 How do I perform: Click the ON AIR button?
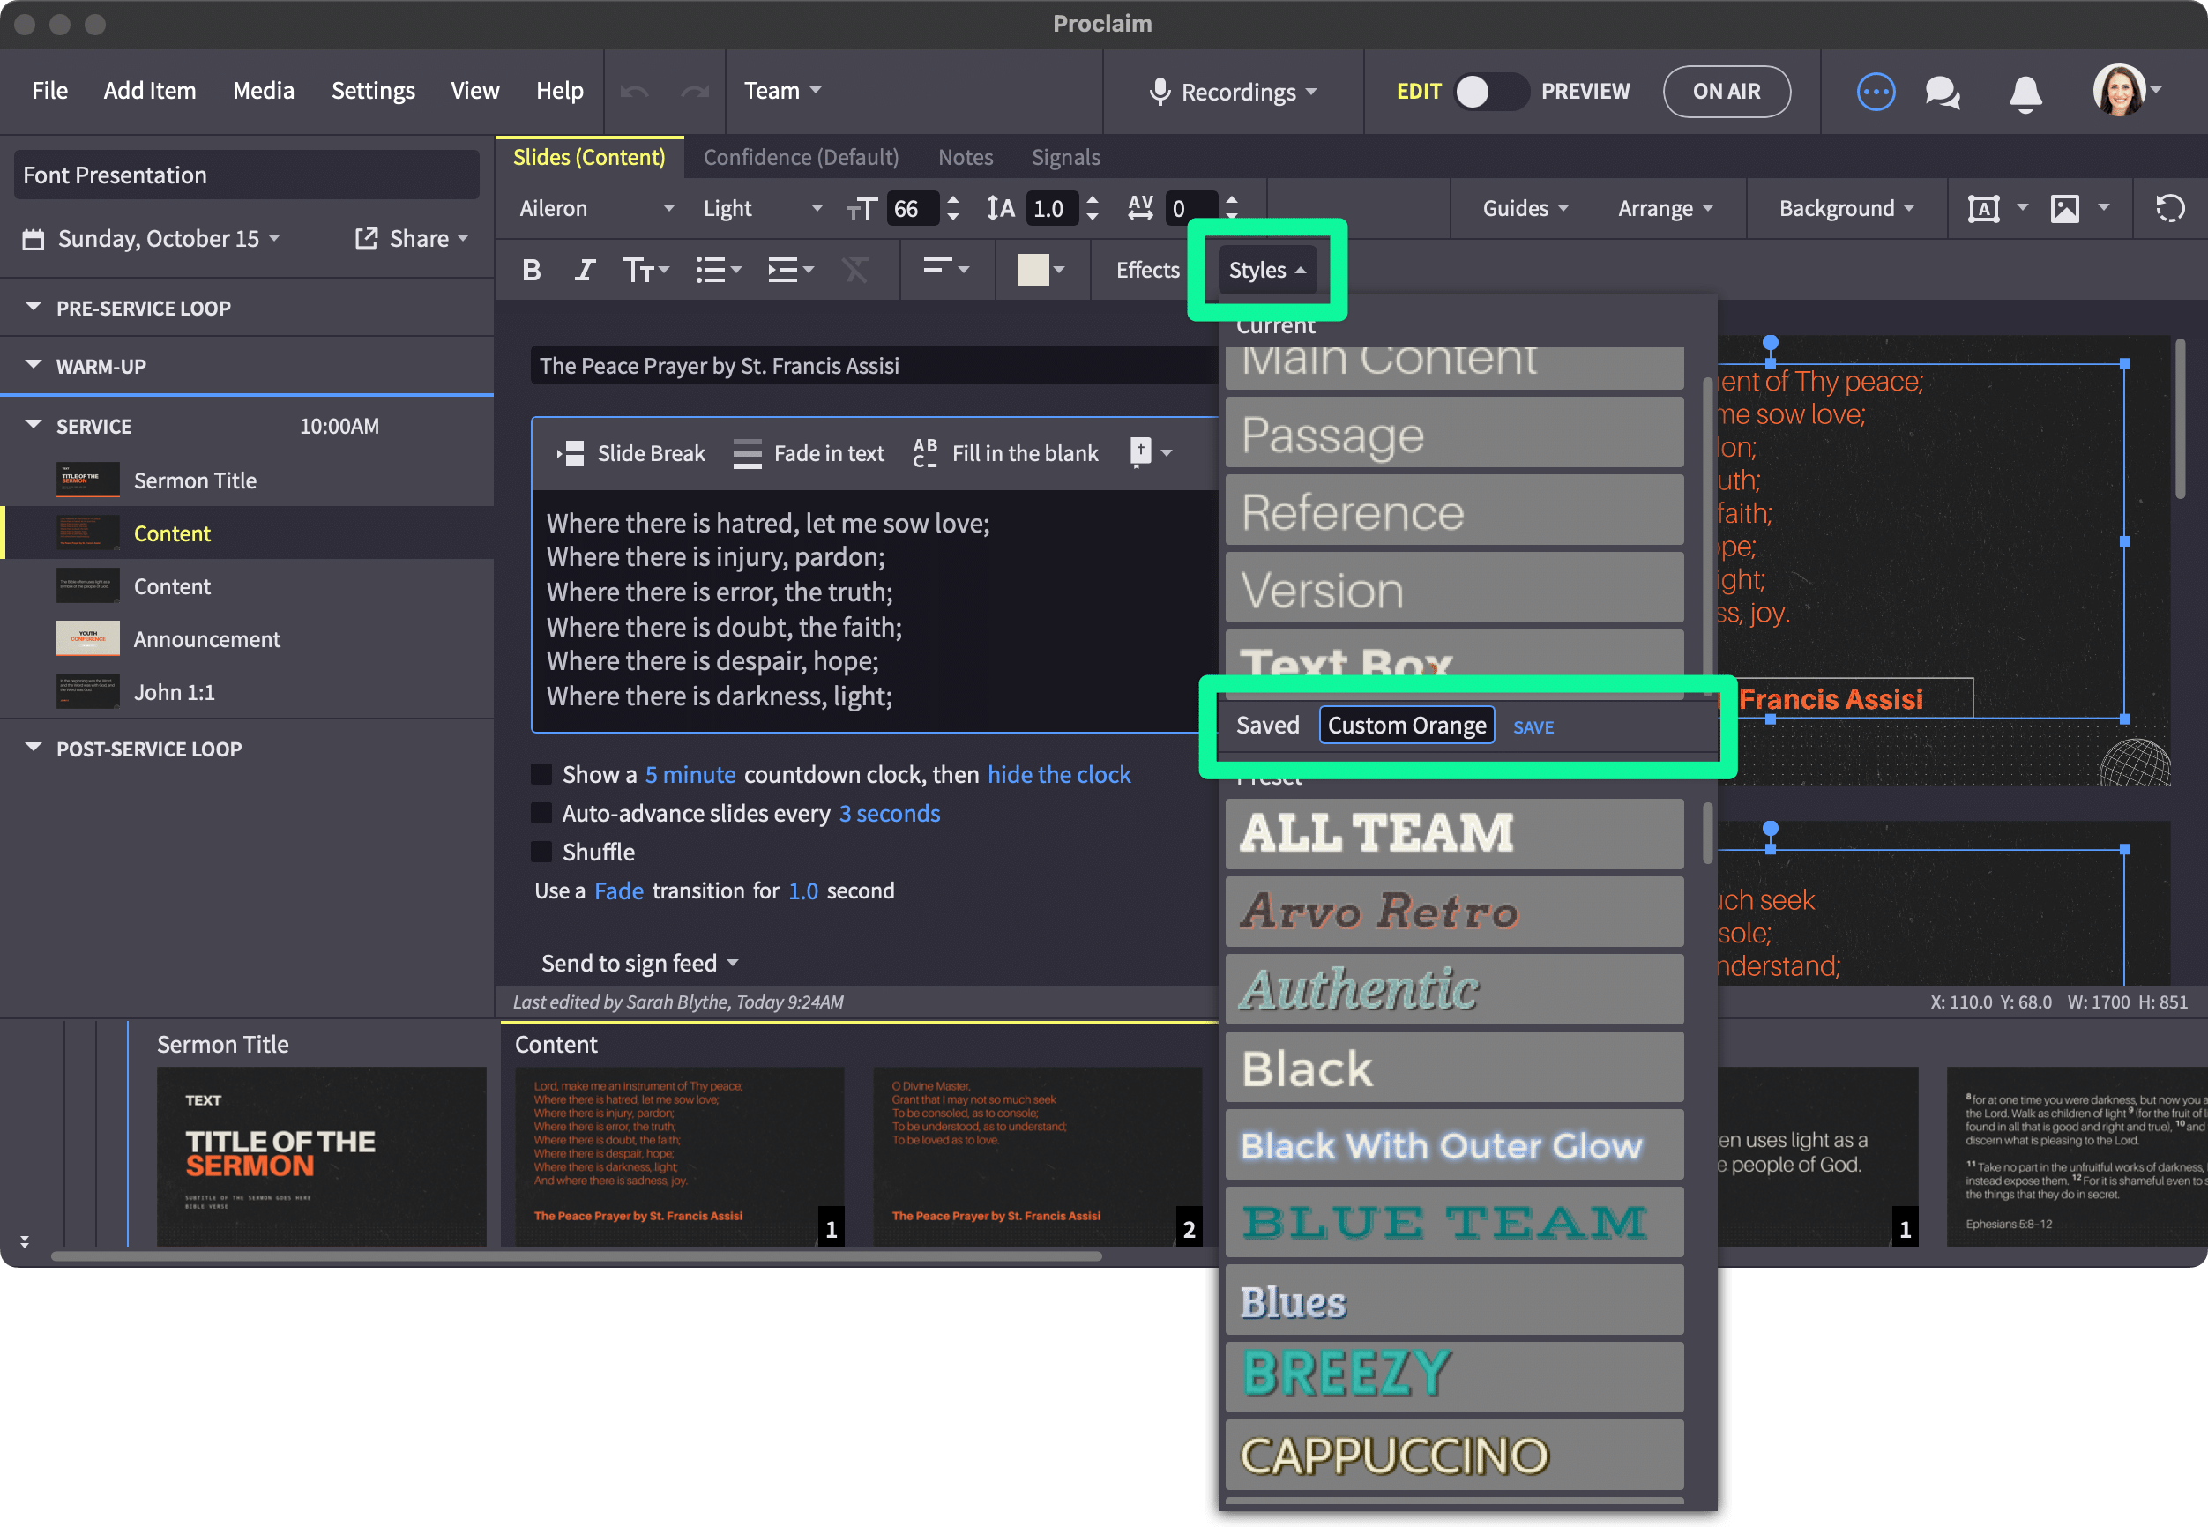coord(1726,92)
